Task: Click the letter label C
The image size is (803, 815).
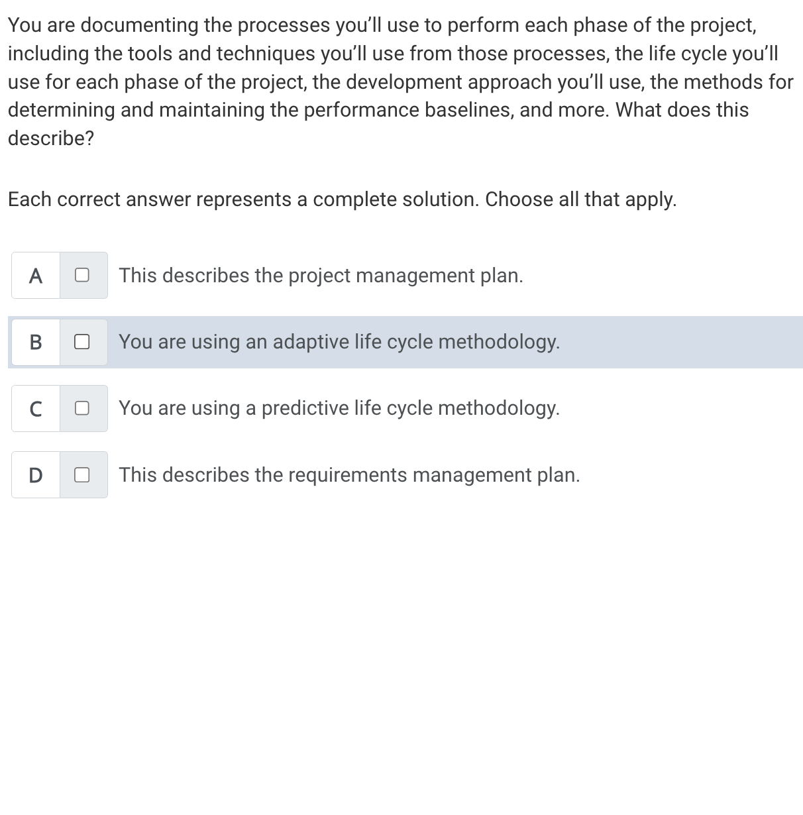Action: (35, 408)
